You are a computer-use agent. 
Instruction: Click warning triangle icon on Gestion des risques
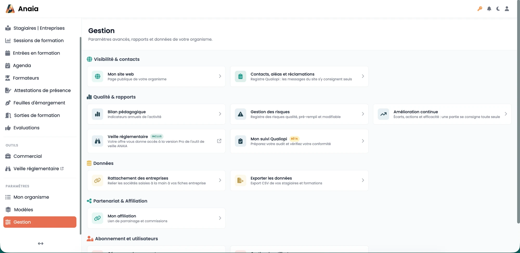(x=240, y=114)
